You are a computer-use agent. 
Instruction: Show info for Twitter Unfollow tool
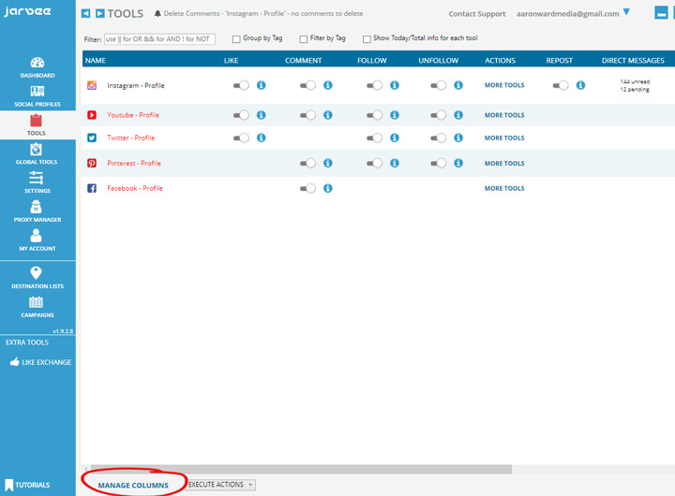coord(458,138)
